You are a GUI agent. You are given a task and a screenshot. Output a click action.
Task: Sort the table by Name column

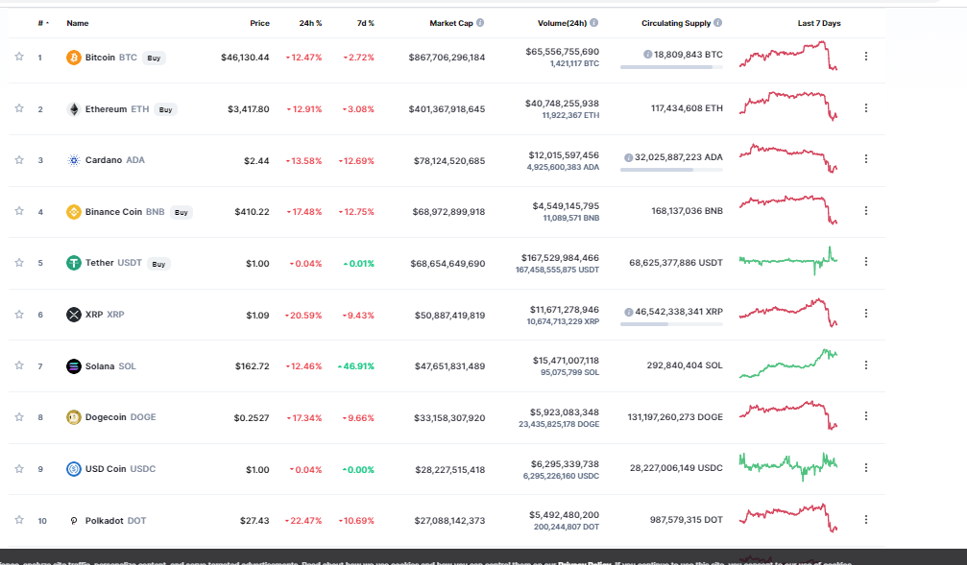pos(78,23)
